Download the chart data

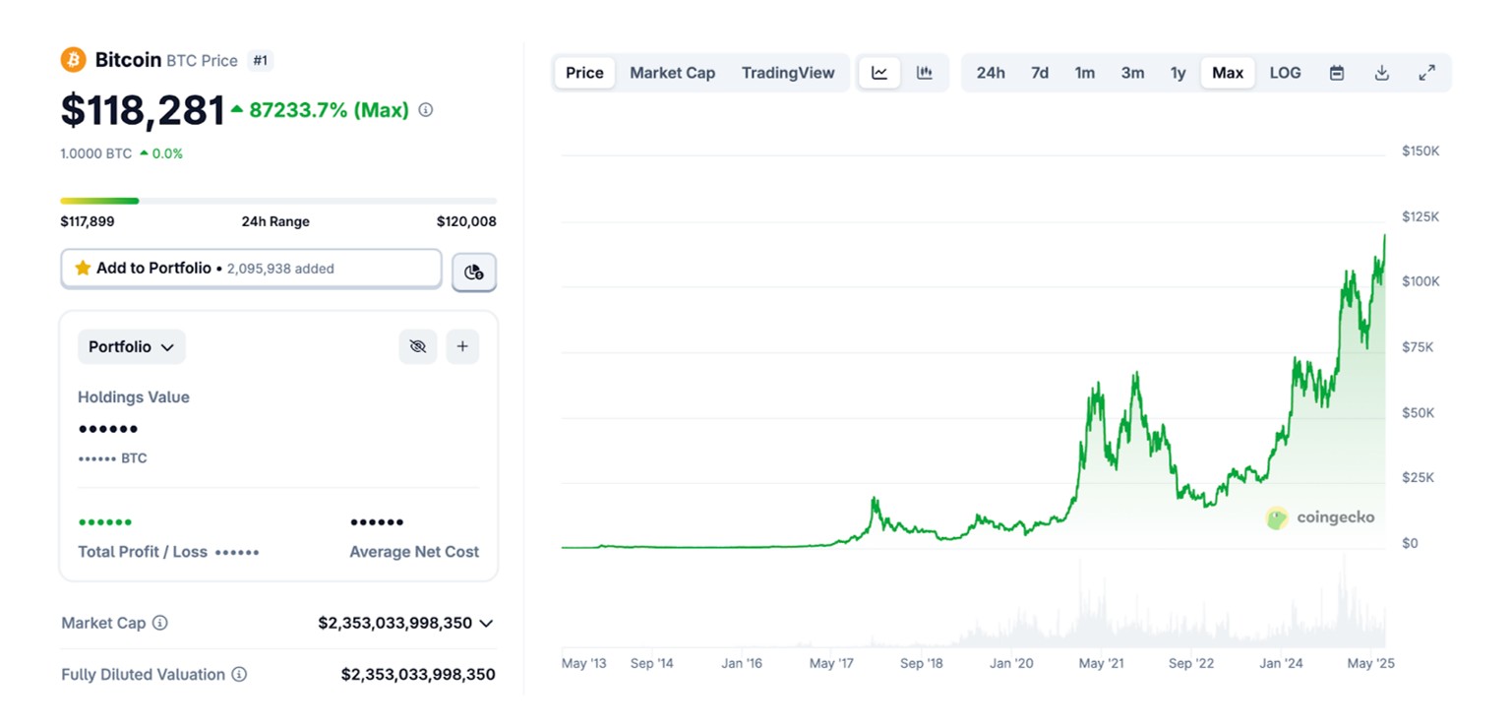1382,73
